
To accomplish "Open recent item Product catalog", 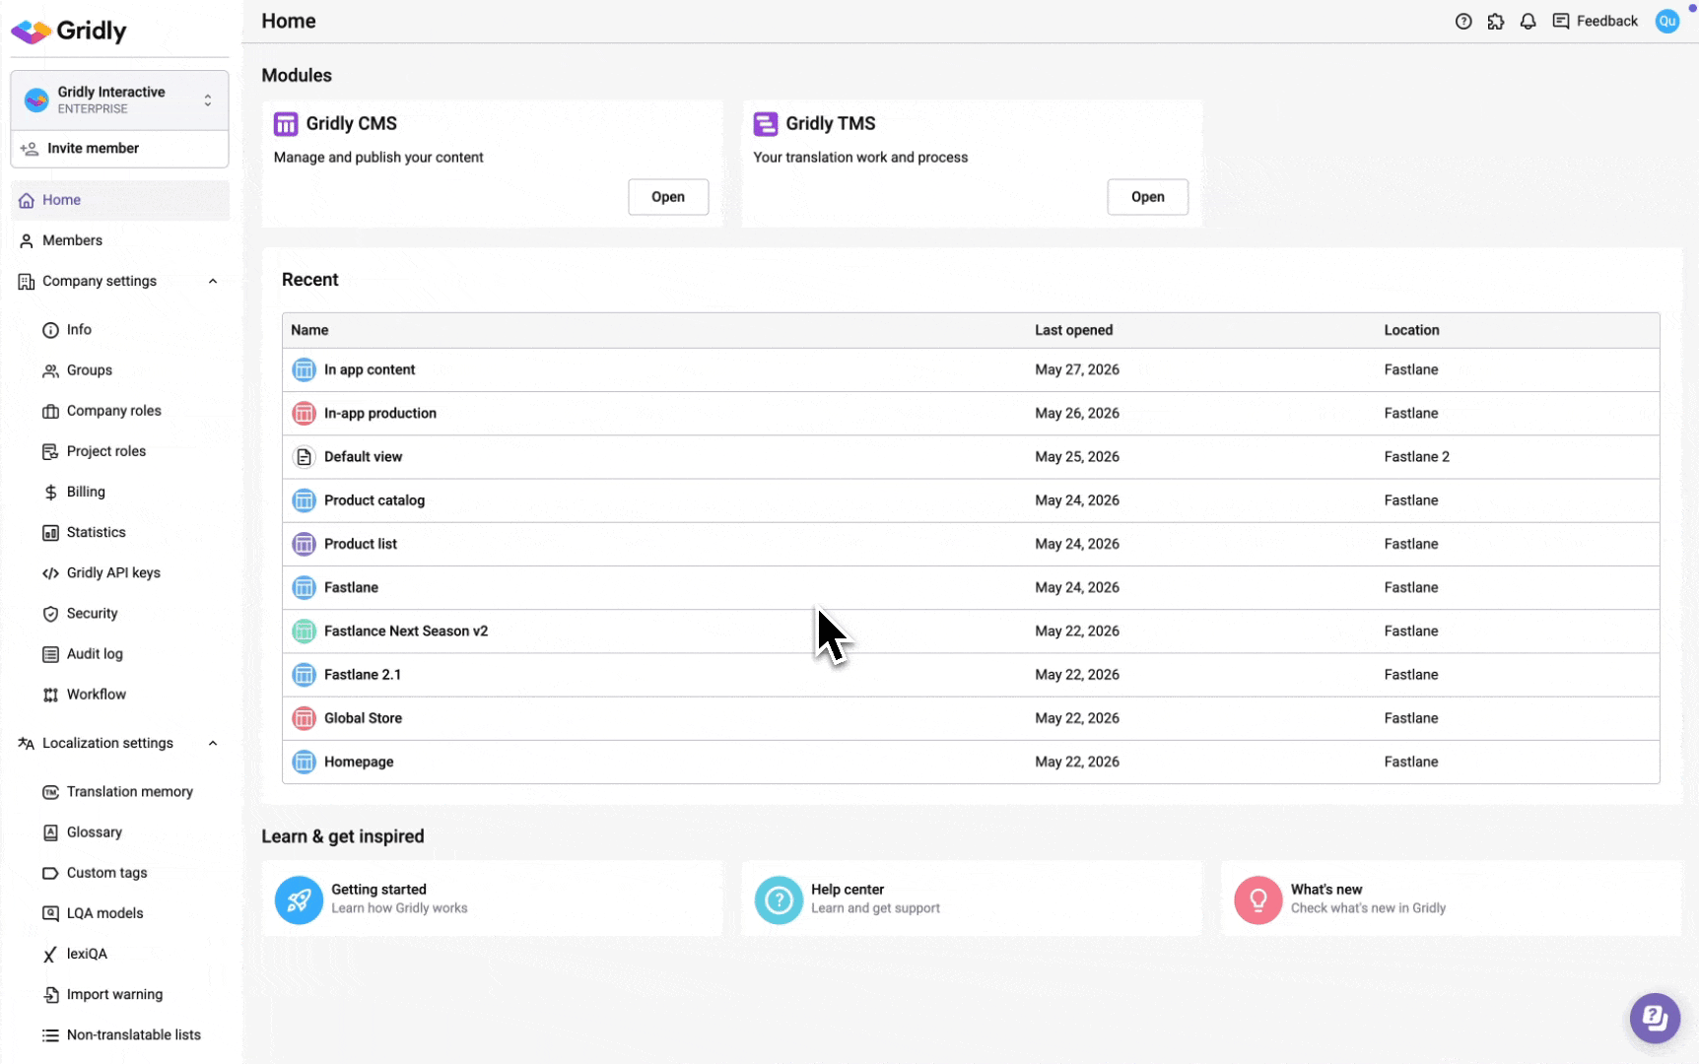I will [x=374, y=500].
